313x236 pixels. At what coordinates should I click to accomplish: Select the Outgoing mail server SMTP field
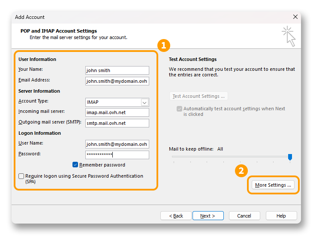pos(117,123)
